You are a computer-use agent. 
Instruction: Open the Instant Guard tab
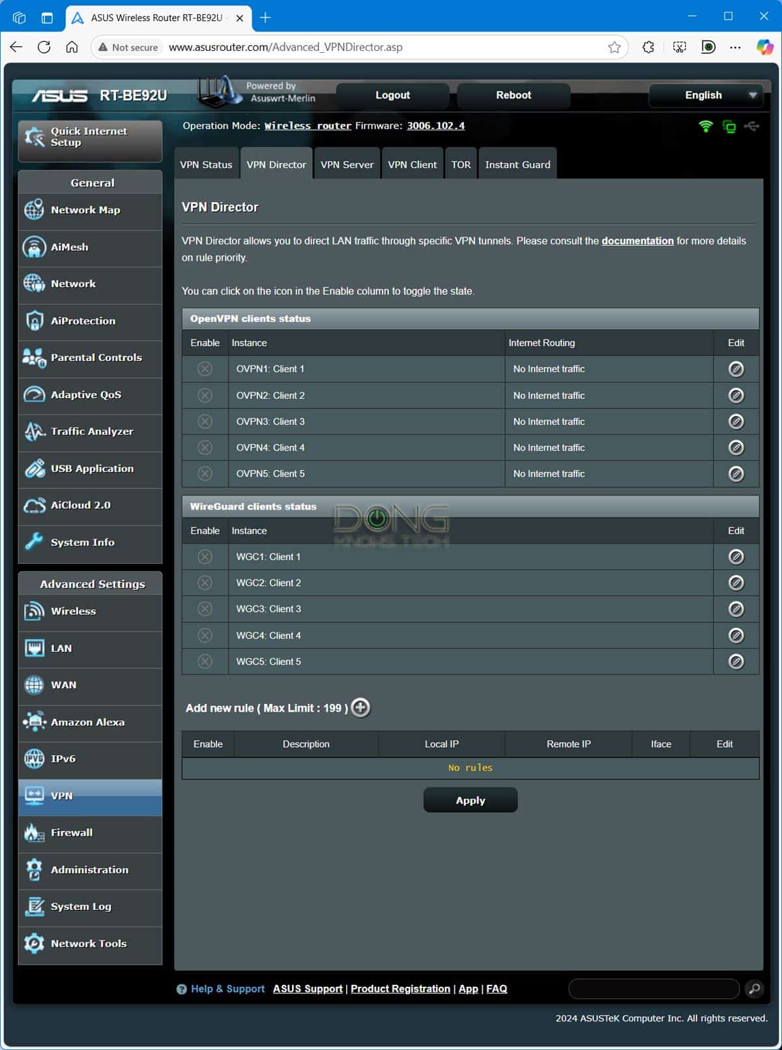tap(517, 164)
